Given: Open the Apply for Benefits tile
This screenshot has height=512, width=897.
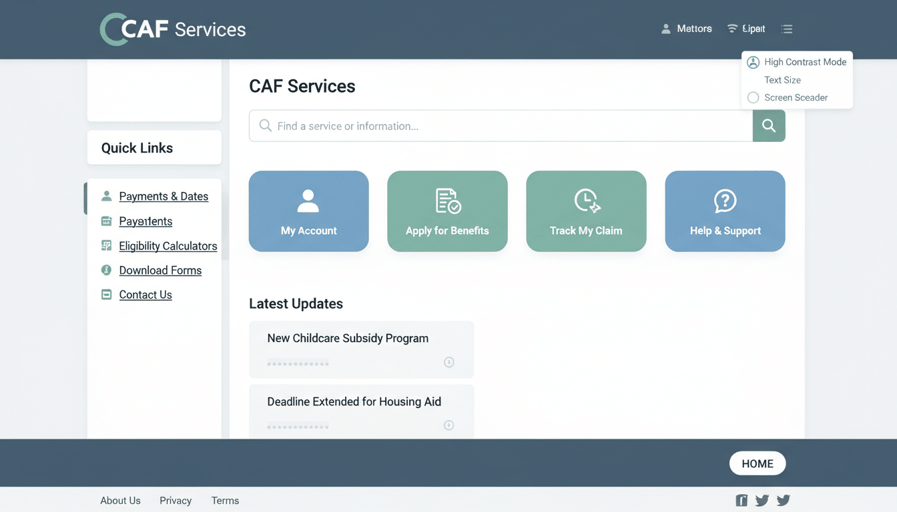Looking at the screenshot, I should [x=447, y=211].
